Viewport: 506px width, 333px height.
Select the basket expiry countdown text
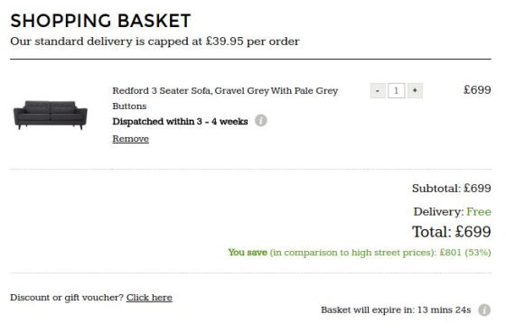[396, 310]
